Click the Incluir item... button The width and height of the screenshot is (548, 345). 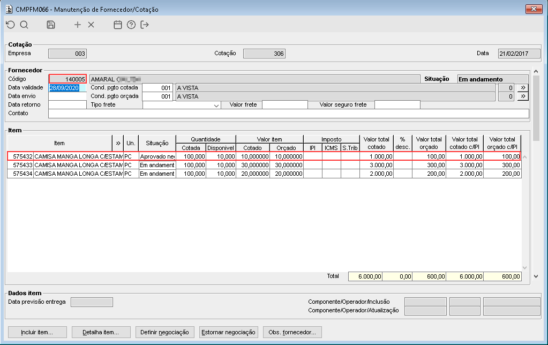tap(37, 333)
